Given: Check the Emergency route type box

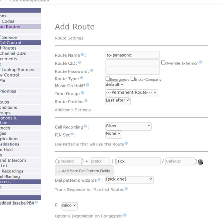Looking at the screenshot, I should [108, 79].
